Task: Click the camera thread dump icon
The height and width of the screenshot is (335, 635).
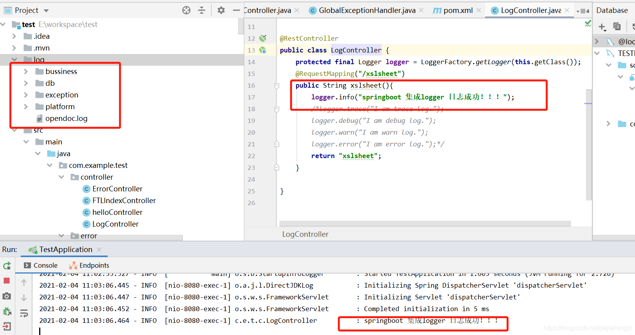Action: point(7,296)
